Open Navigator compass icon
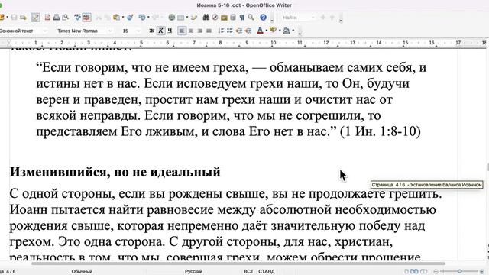 [215, 18]
